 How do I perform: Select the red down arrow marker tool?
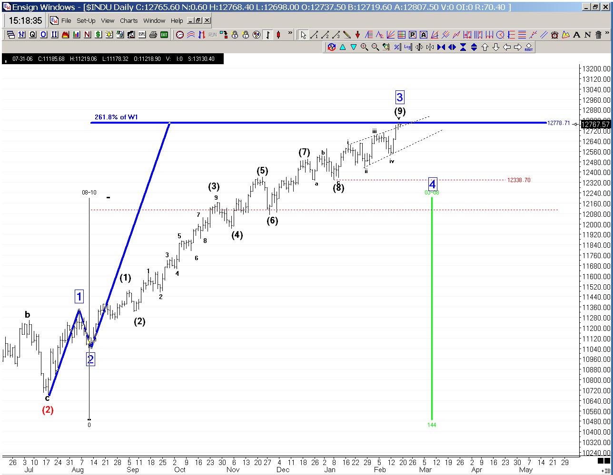(x=357, y=35)
